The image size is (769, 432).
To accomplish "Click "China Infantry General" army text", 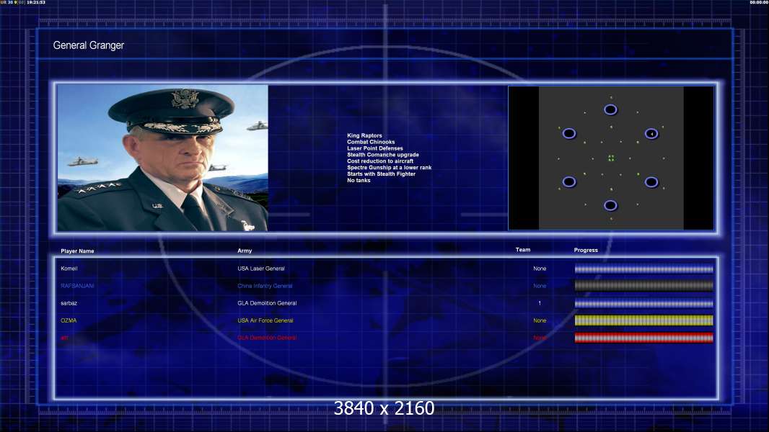I will pyautogui.click(x=265, y=286).
